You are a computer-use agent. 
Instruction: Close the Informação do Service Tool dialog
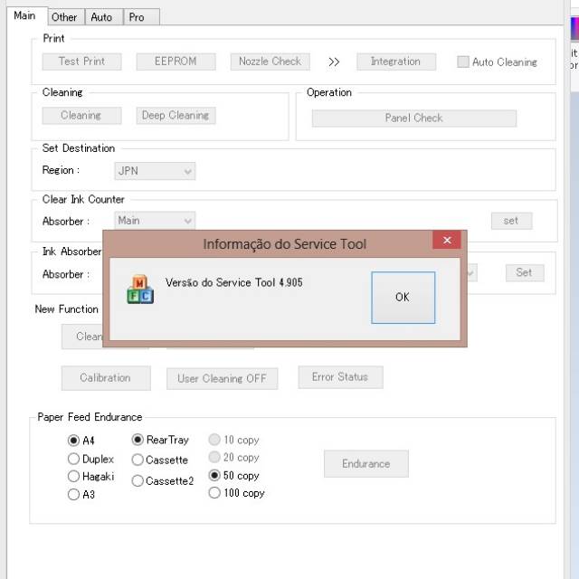pos(446,240)
